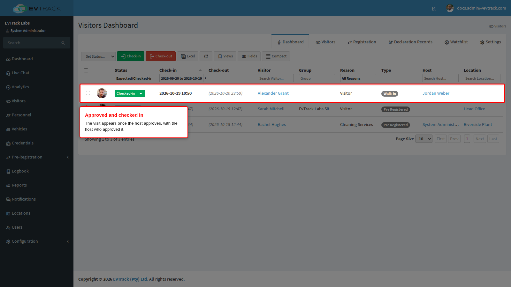Click Alexander Grant's visitor photo
Viewport: 511px width, 287px height.
[x=102, y=93]
